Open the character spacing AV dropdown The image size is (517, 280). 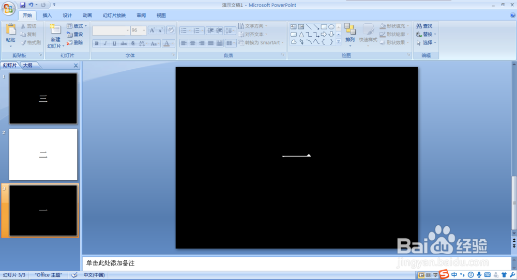tap(143, 43)
